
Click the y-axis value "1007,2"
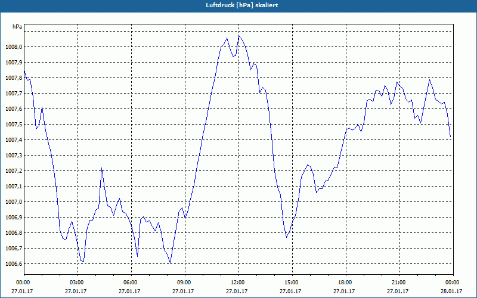[x=14, y=171]
